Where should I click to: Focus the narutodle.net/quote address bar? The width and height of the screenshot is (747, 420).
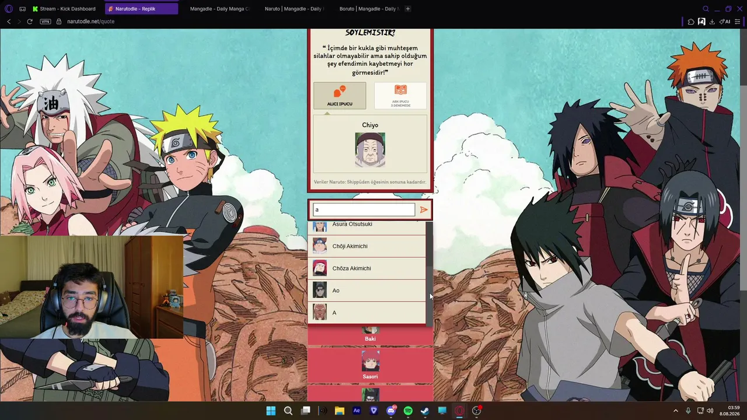pyautogui.click(x=90, y=22)
